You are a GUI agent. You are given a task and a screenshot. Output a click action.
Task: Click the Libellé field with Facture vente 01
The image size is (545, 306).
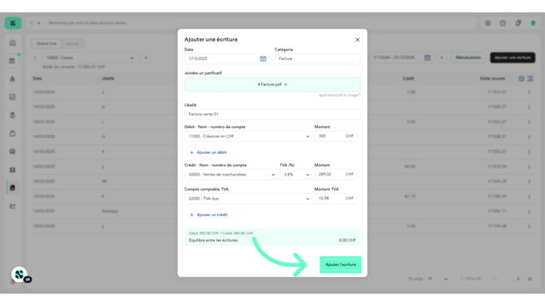273,114
